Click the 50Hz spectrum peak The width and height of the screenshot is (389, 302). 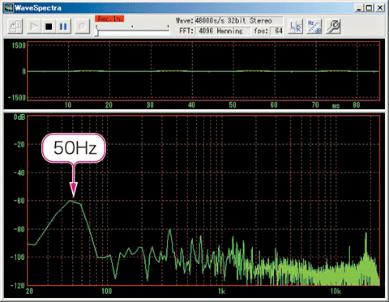(71, 200)
